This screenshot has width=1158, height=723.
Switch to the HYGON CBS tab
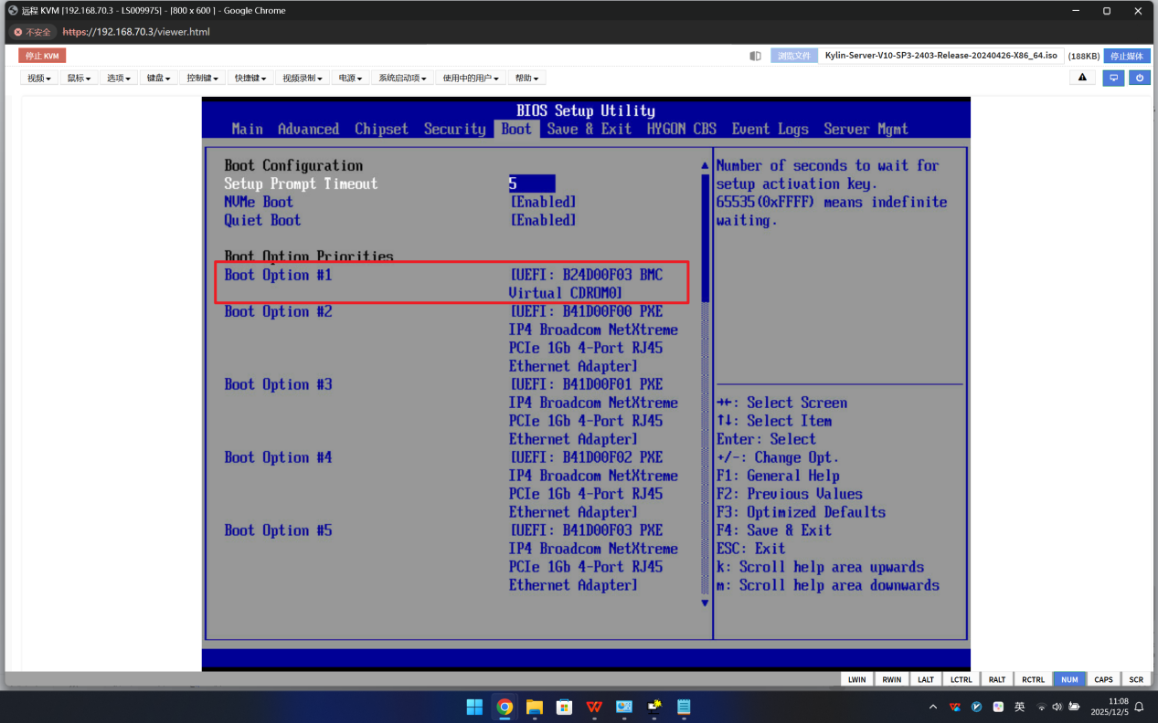681,129
